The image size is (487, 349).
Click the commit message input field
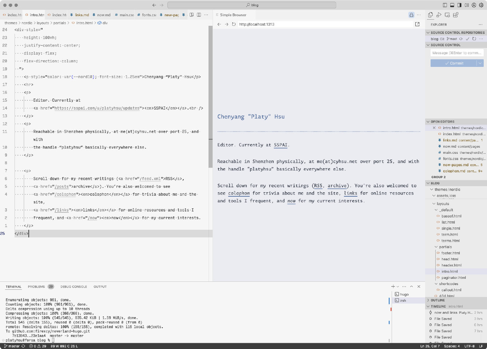tap(456, 53)
